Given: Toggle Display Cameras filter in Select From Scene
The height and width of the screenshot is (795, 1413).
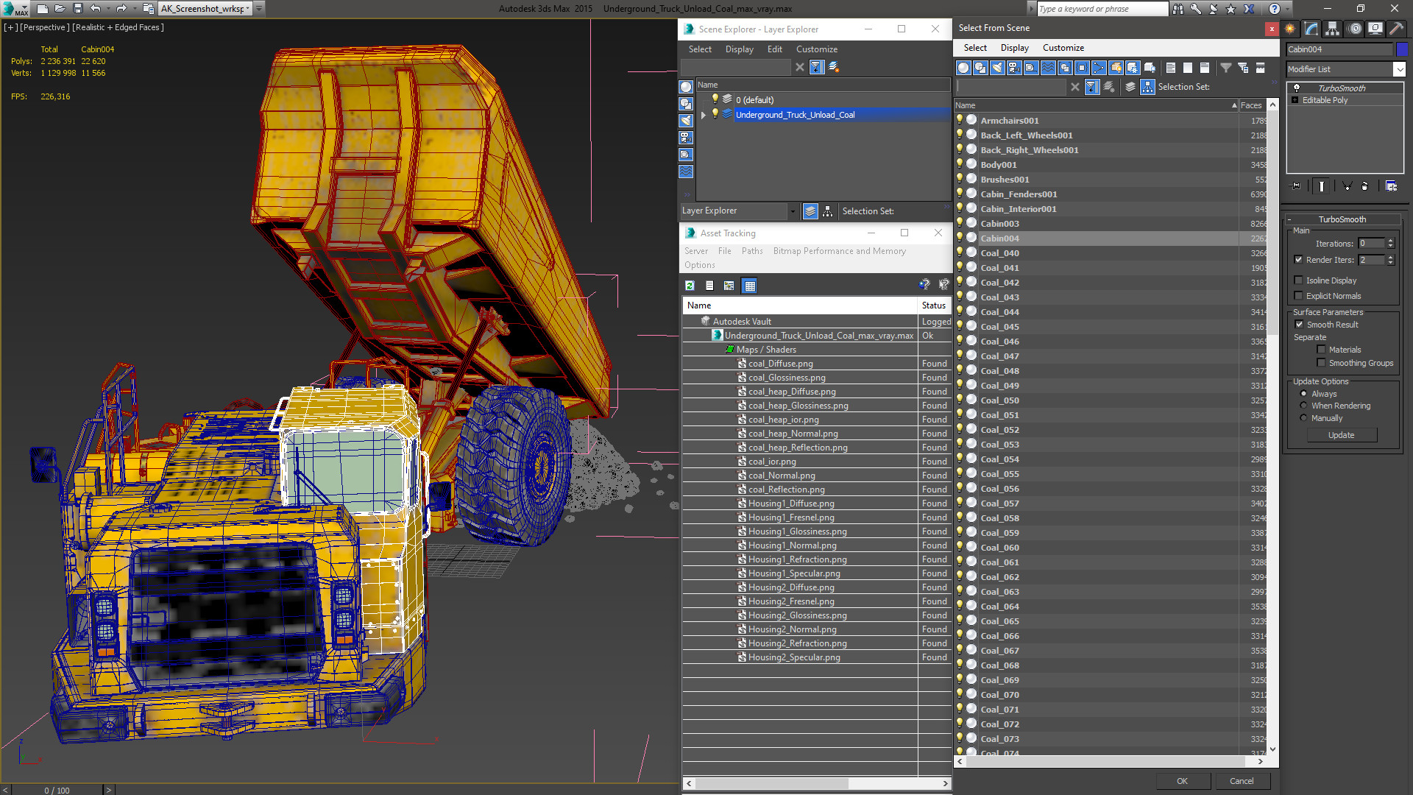Looking at the screenshot, I should 1014,68.
